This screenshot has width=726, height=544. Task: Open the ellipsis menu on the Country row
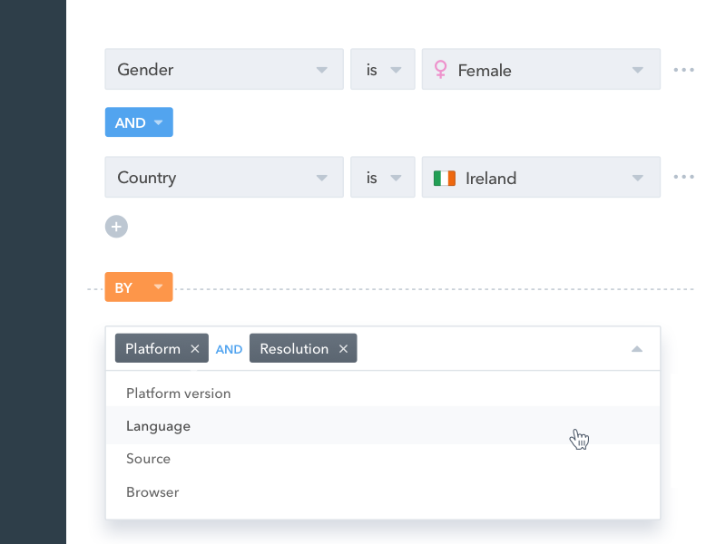pos(683,176)
